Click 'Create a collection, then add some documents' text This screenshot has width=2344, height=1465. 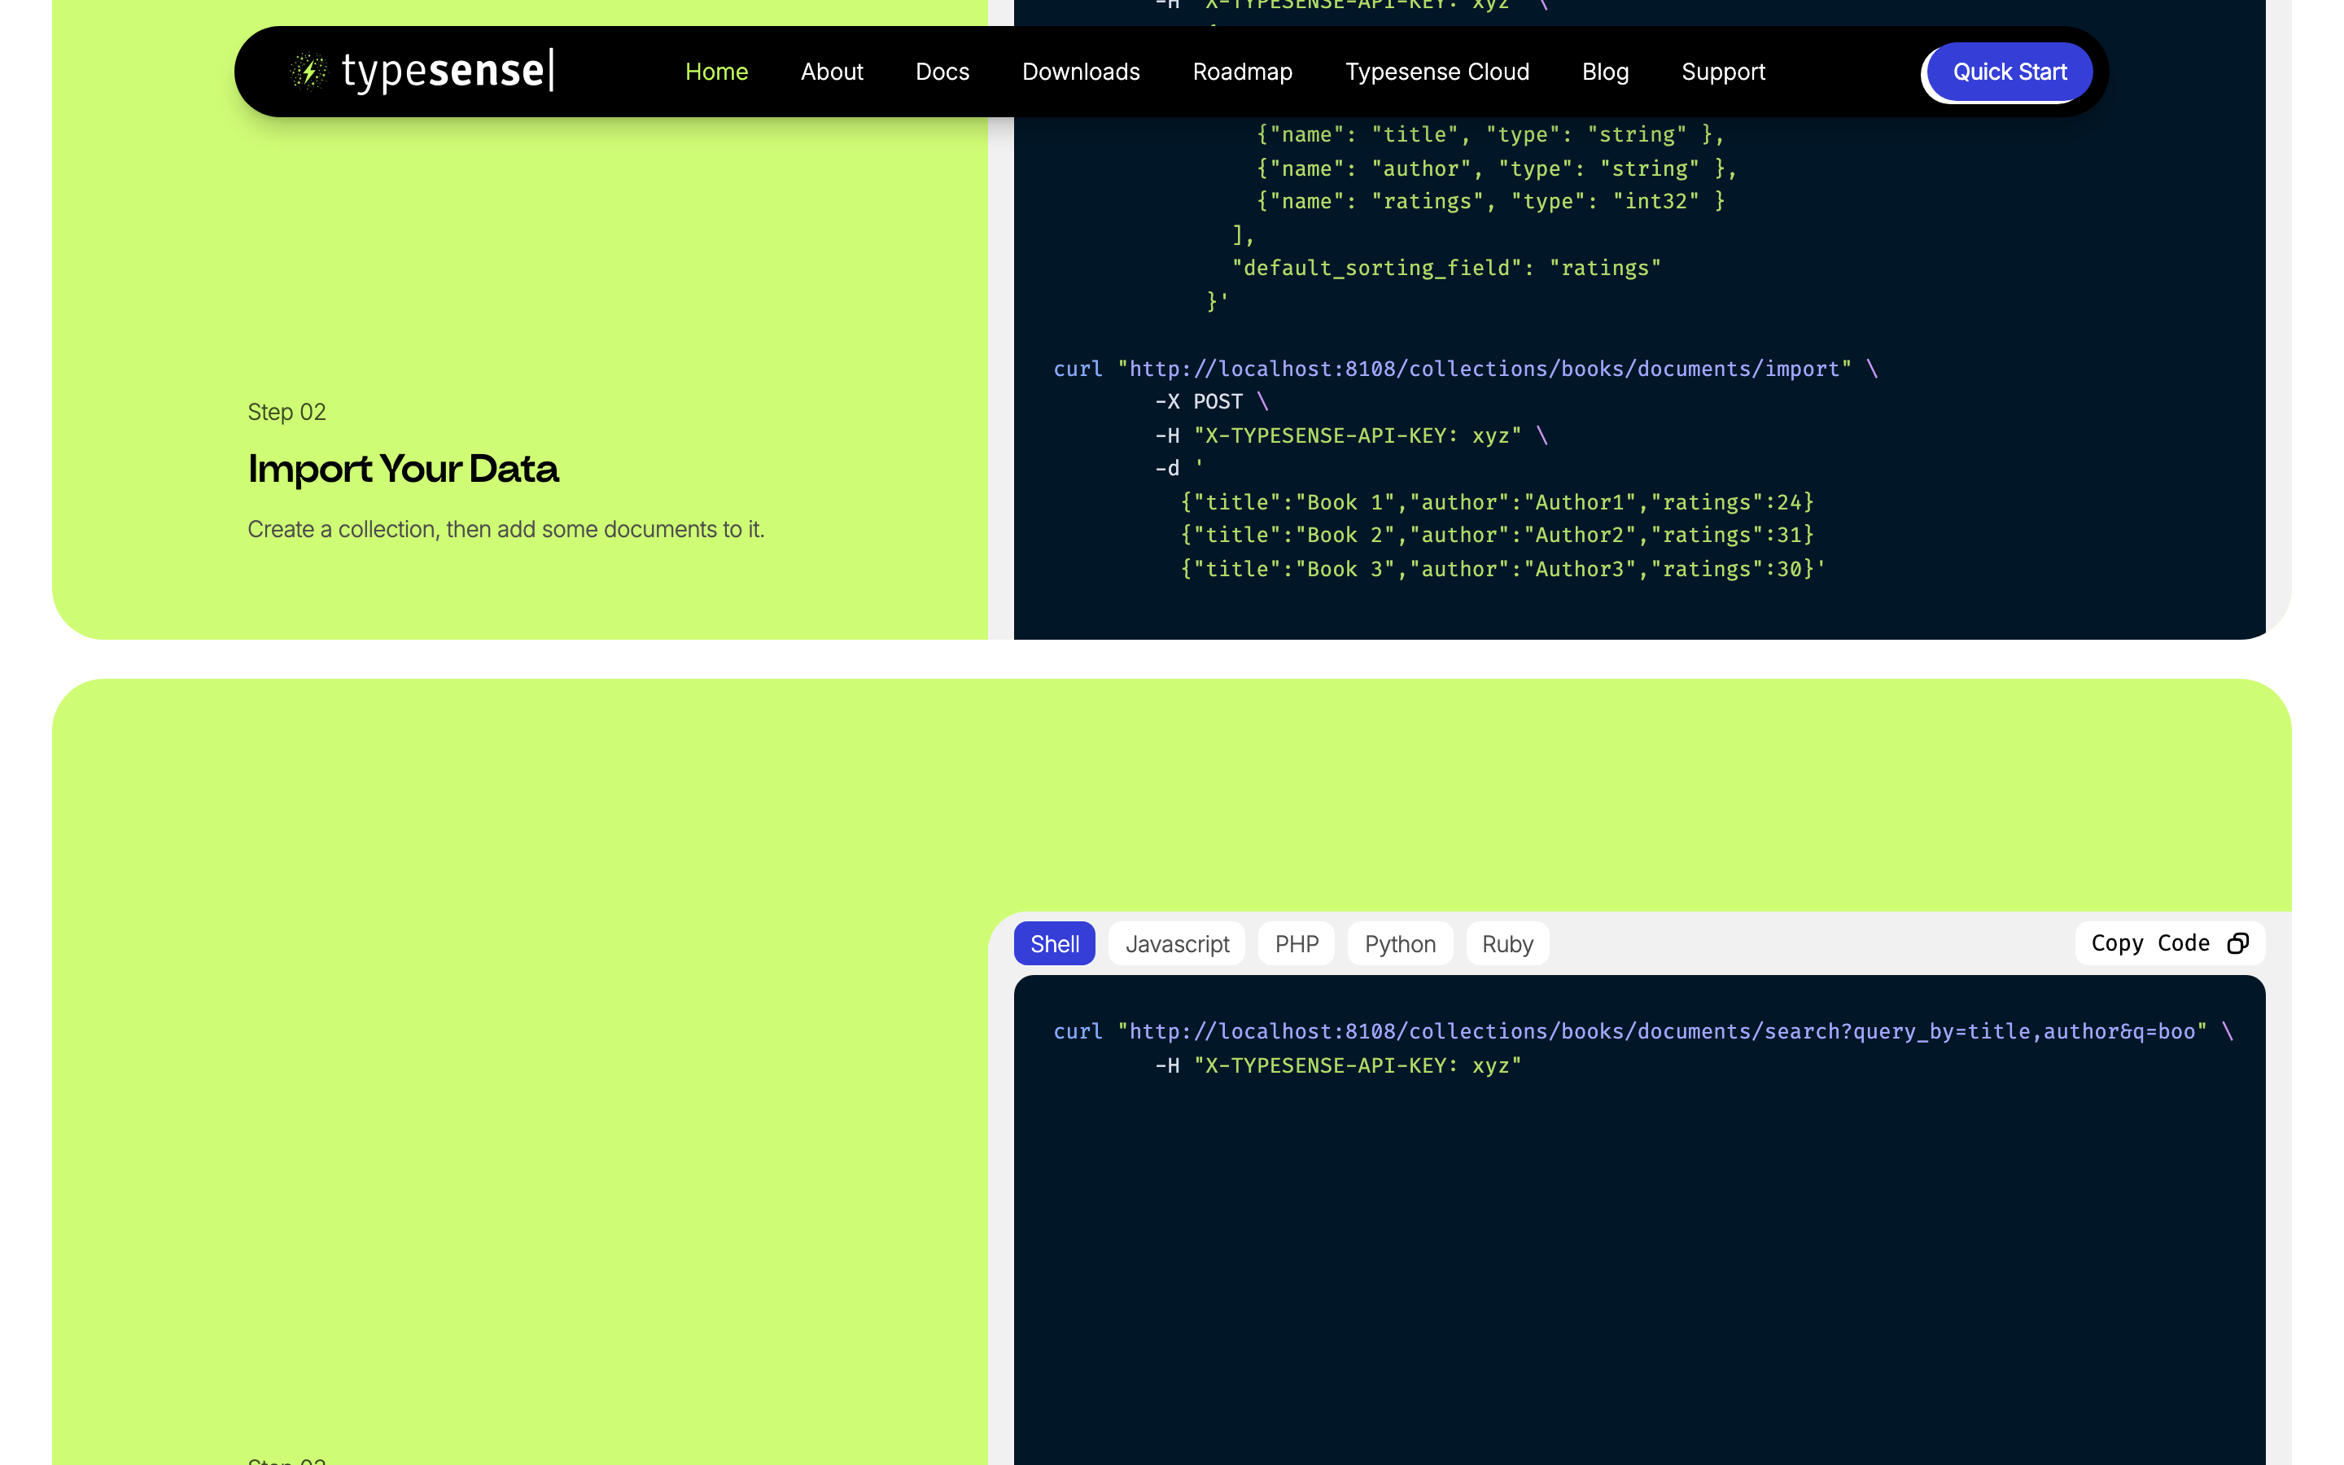coord(505,529)
